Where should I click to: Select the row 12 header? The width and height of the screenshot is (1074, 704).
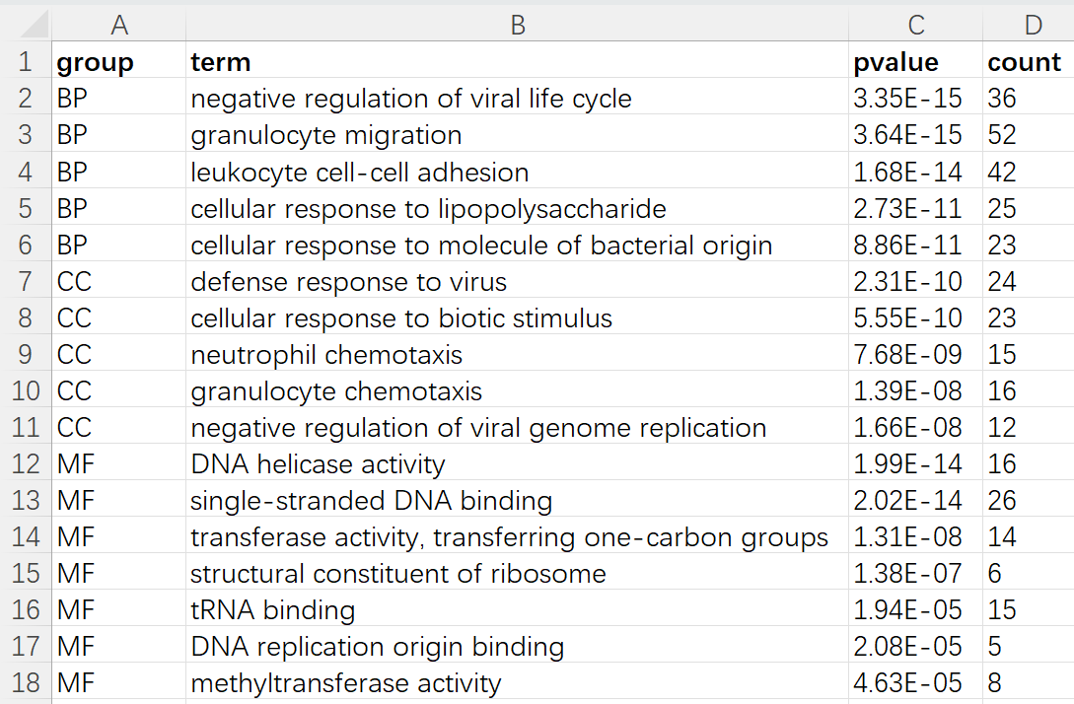[26, 464]
